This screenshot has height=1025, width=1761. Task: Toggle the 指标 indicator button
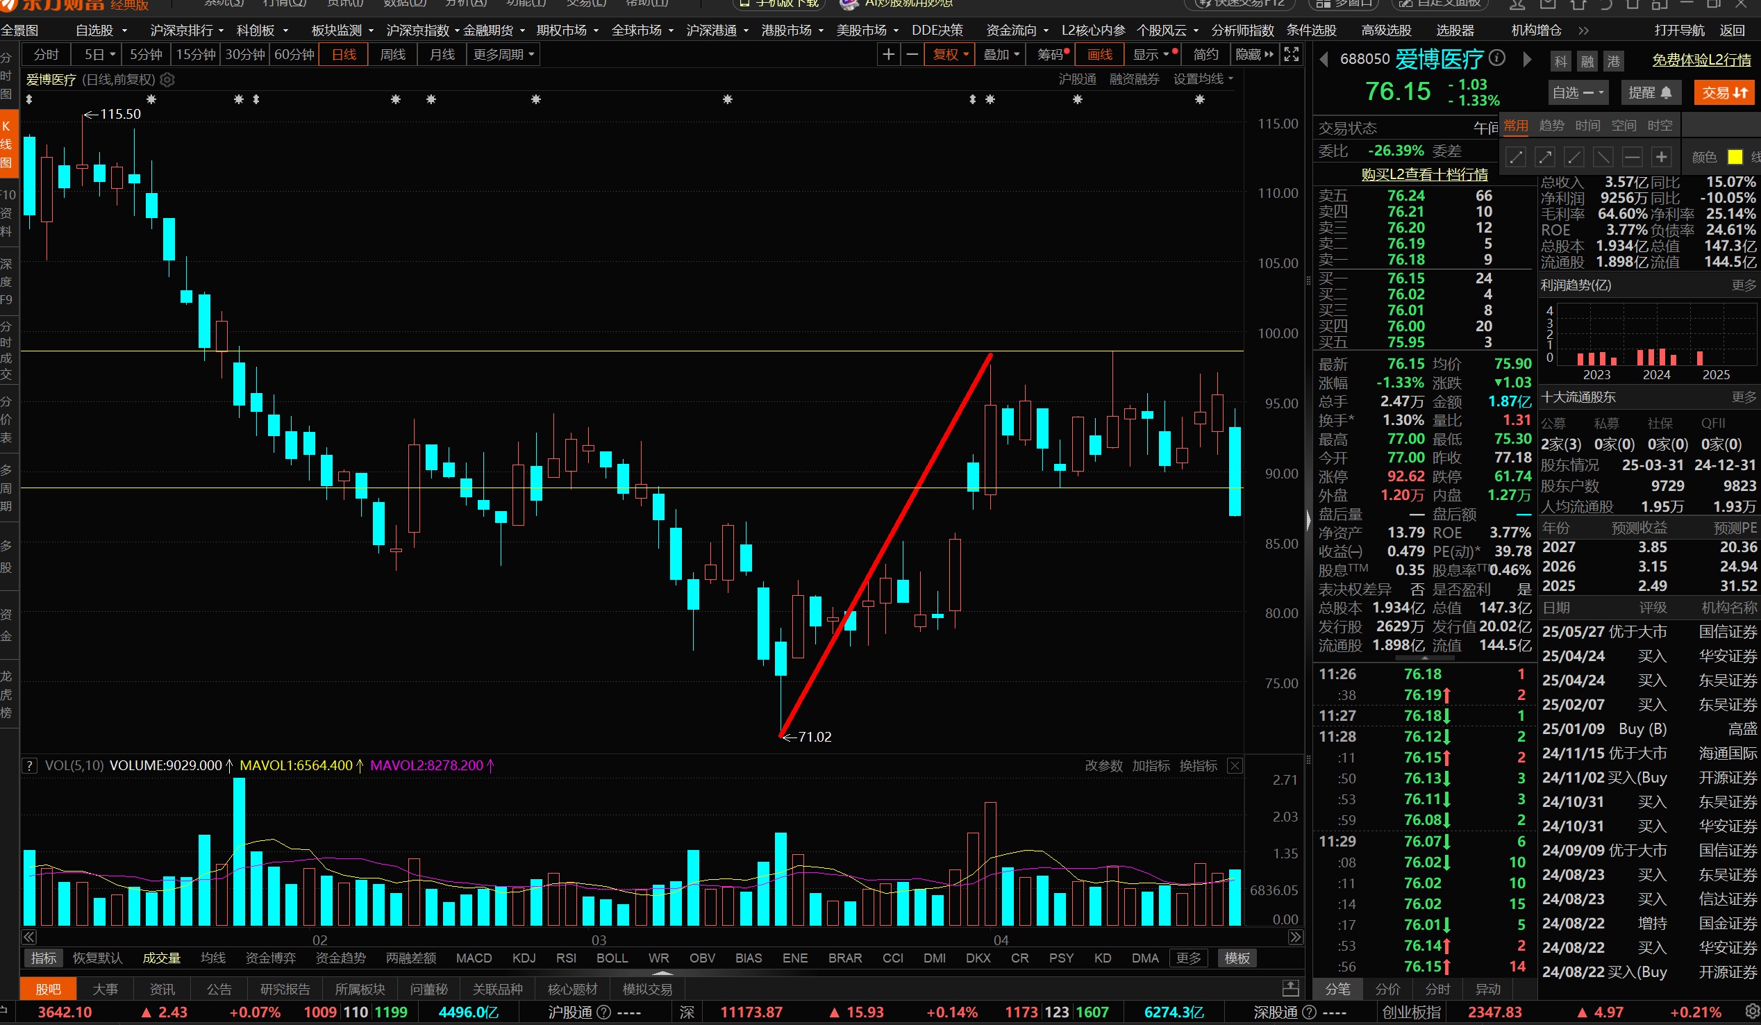(43, 958)
